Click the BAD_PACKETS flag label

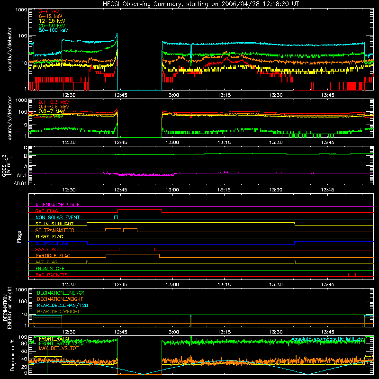52,275
